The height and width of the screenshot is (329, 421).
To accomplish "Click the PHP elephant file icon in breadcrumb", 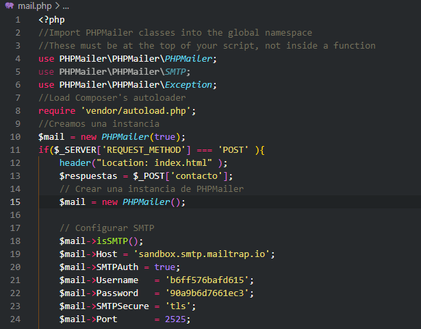I will point(10,5).
